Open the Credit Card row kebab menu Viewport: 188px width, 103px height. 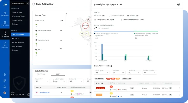coord(180,88)
